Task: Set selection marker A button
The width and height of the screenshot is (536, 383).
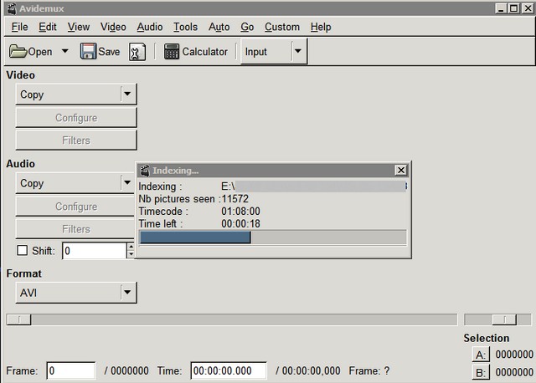Action: tap(481, 355)
